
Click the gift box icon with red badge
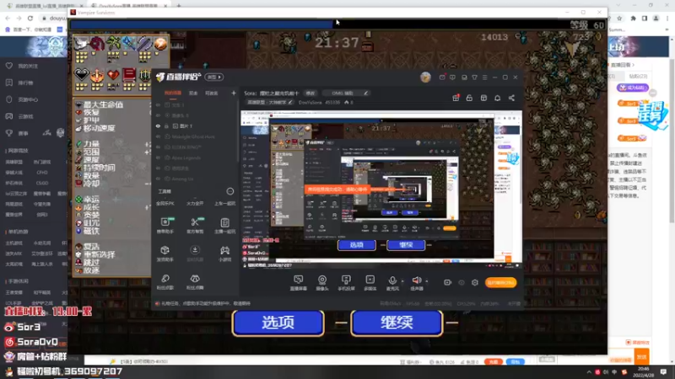point(456,98)
